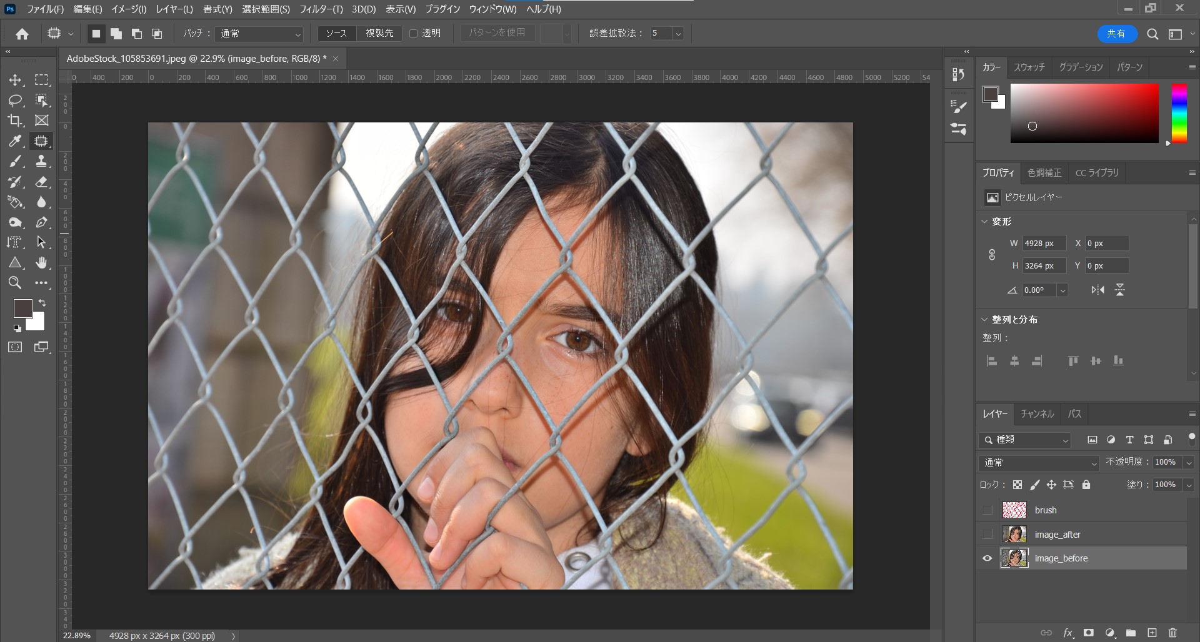1200x642 pixels.
Task: Switch to the パス tab
Action: (1074, 414)
